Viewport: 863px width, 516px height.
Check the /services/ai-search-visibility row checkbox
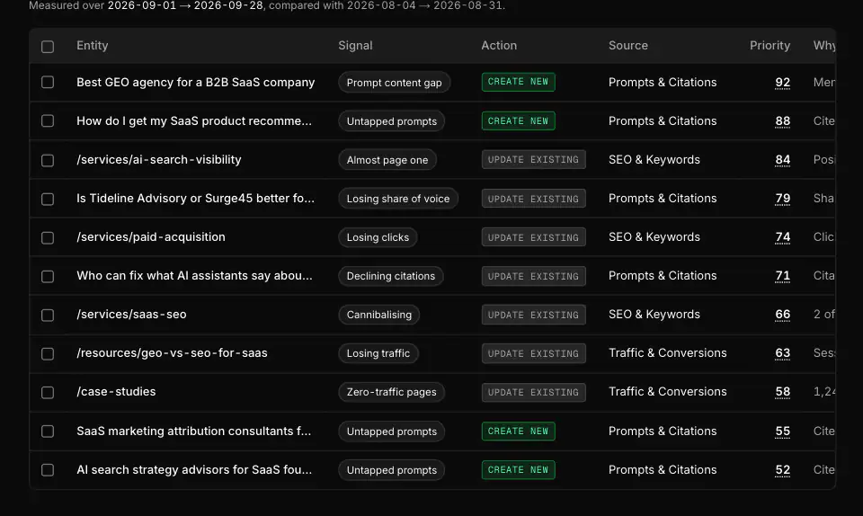48,160
